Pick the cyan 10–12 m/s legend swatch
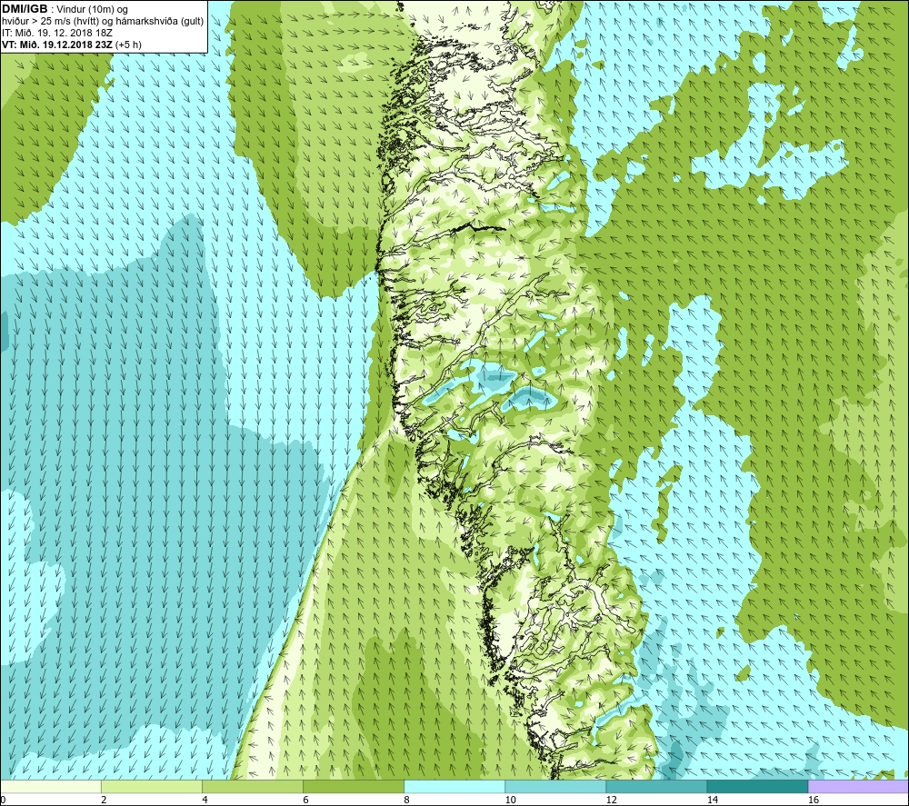This screenshot has width=909, height=806. [x=555, y=787]
